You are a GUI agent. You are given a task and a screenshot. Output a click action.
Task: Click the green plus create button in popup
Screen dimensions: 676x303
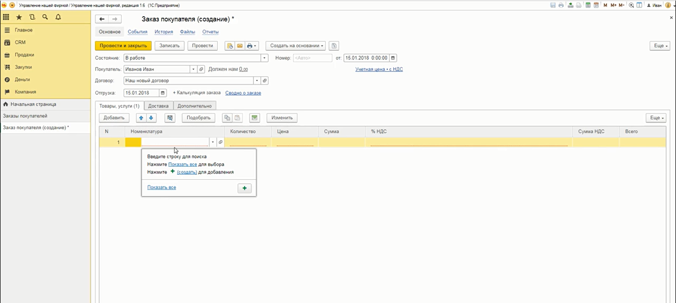(x=244, y=188)
